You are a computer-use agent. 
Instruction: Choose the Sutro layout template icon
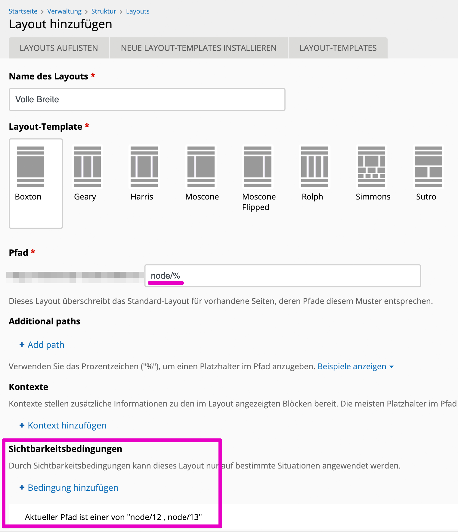click(x=429, y=167)
